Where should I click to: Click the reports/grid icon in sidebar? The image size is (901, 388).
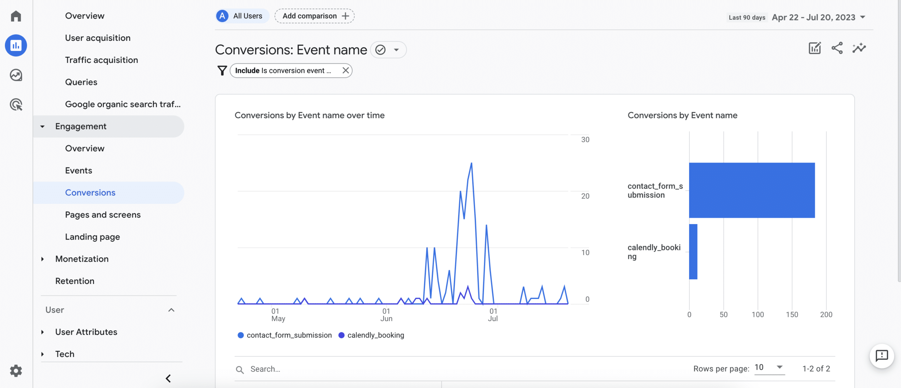tap(16, 45)
